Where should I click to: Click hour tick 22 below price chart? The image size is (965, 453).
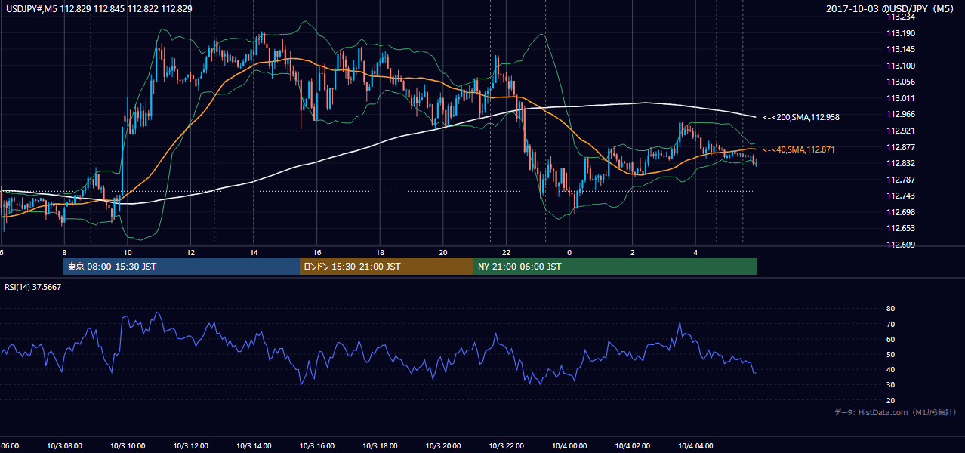click(x=507, y=253)
